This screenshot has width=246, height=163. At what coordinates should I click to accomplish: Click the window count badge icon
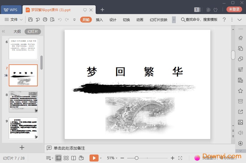[x=197, y=10]
